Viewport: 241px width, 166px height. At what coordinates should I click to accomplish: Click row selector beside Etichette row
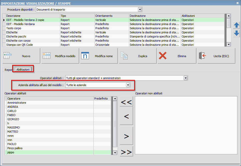(4, 32)
